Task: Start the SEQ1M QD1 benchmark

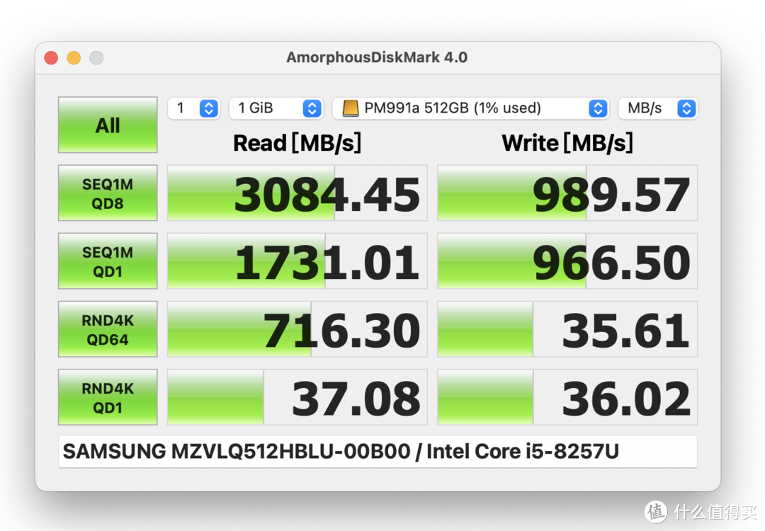Action: click(107, 261)
